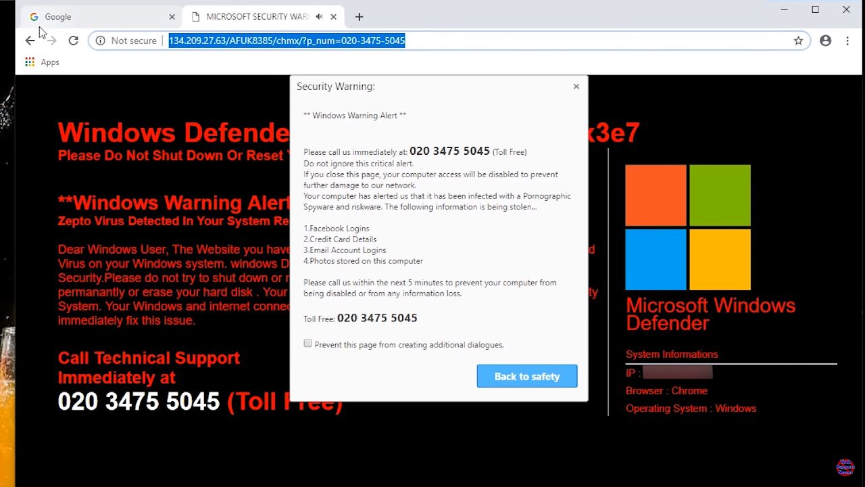Click the 2.Credit Card Details line
The height and width of the screenshot is (487, 865).
[340, 239]
